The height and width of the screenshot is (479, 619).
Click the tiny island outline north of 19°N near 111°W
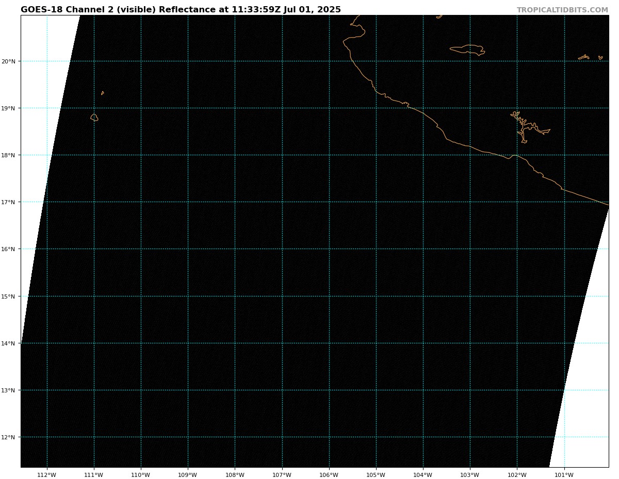point(103,93)
